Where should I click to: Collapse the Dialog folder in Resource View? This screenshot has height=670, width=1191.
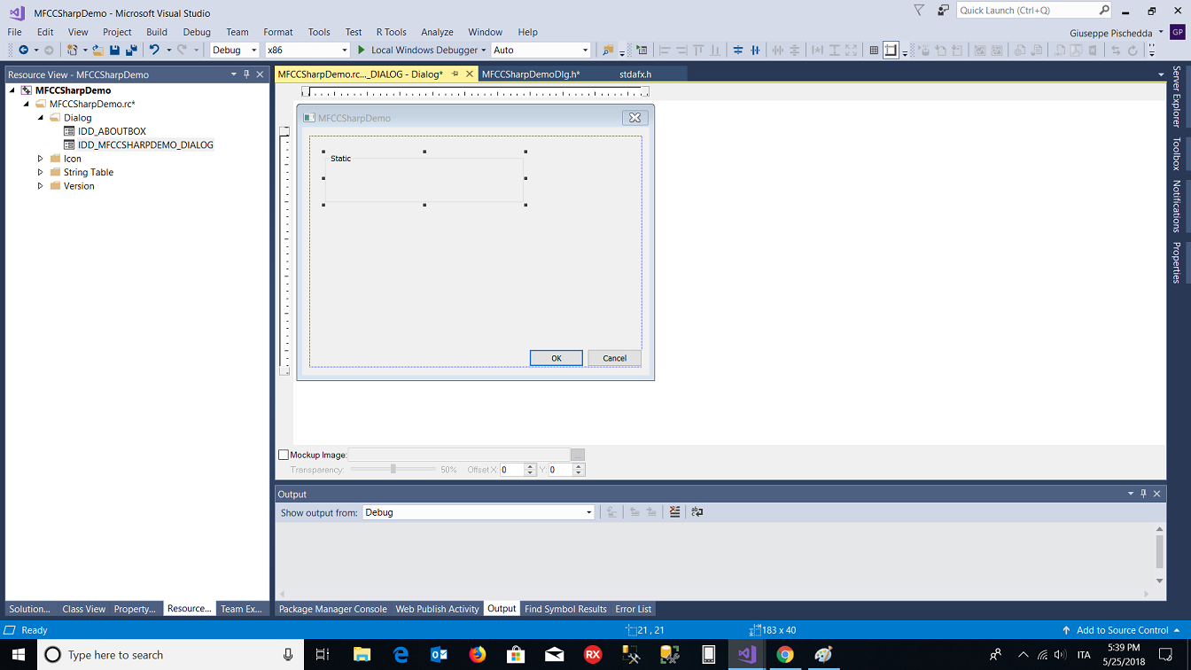[41, 118]
